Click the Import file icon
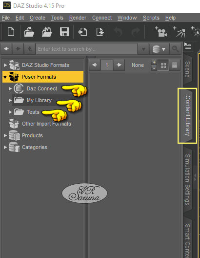Viewport: 200px width, 258px height. pyautogui.click(x=82, y=32)
